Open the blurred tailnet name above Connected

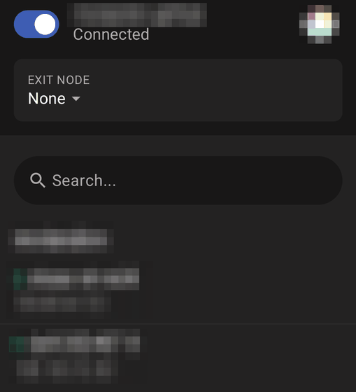[137, 15]
